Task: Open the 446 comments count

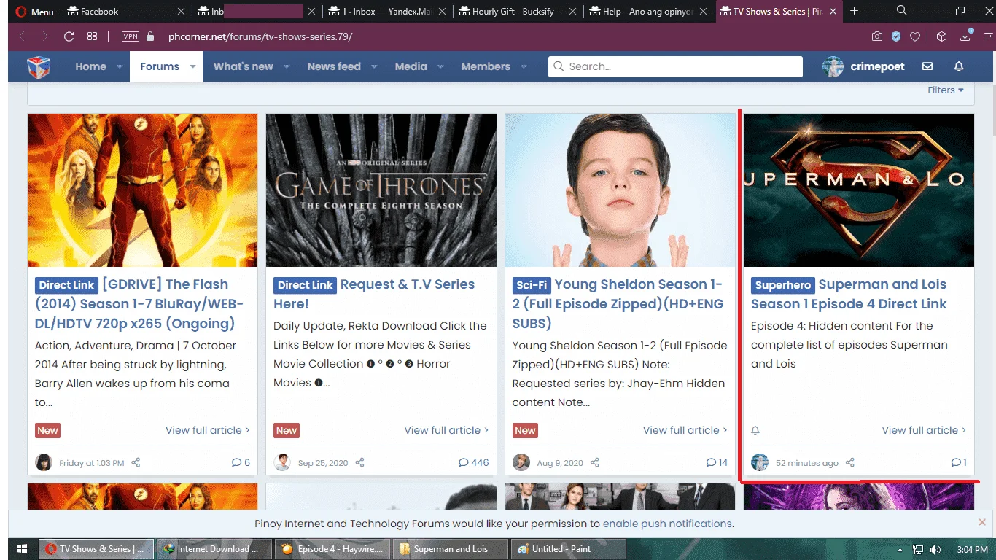Action: pyautogui.click(x=474, y=462)
